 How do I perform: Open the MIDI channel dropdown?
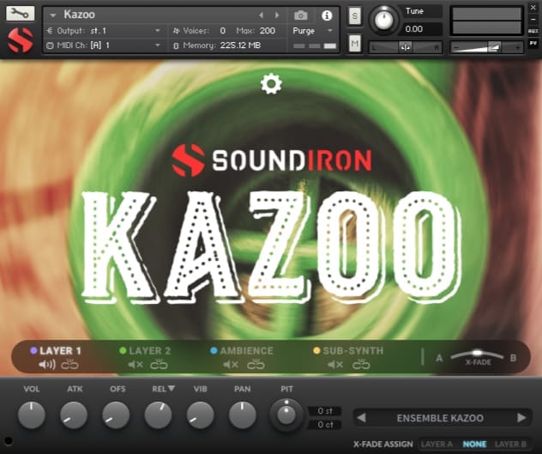[x=104, y=45]
